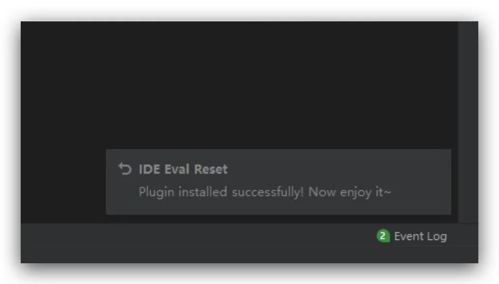Screen dimensions: 499x284
Task: Click the undo-arrow icon beside IDE Eval Reset
Action: coord(125,169)
